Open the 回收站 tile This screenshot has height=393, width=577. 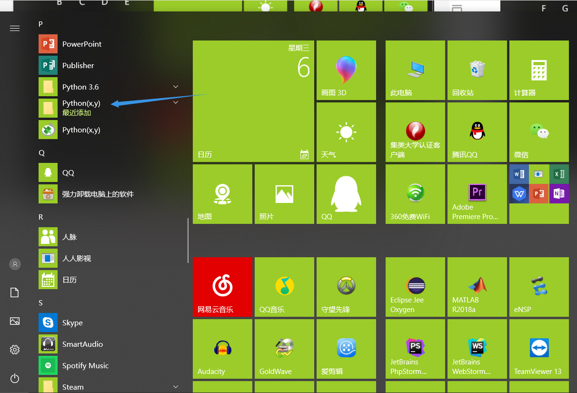coord(477,70)
